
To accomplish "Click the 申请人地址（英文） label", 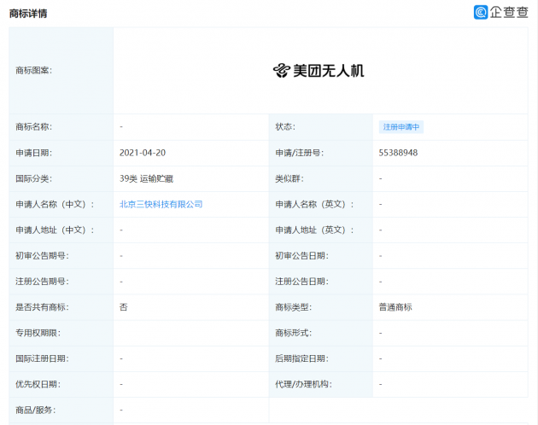I will click(x=314, y=230).
